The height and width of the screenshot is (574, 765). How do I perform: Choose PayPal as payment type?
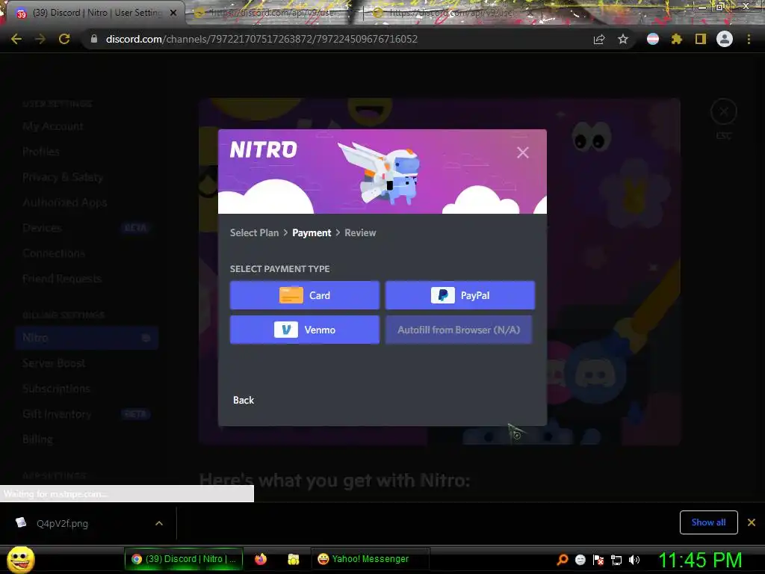point(460,295)
